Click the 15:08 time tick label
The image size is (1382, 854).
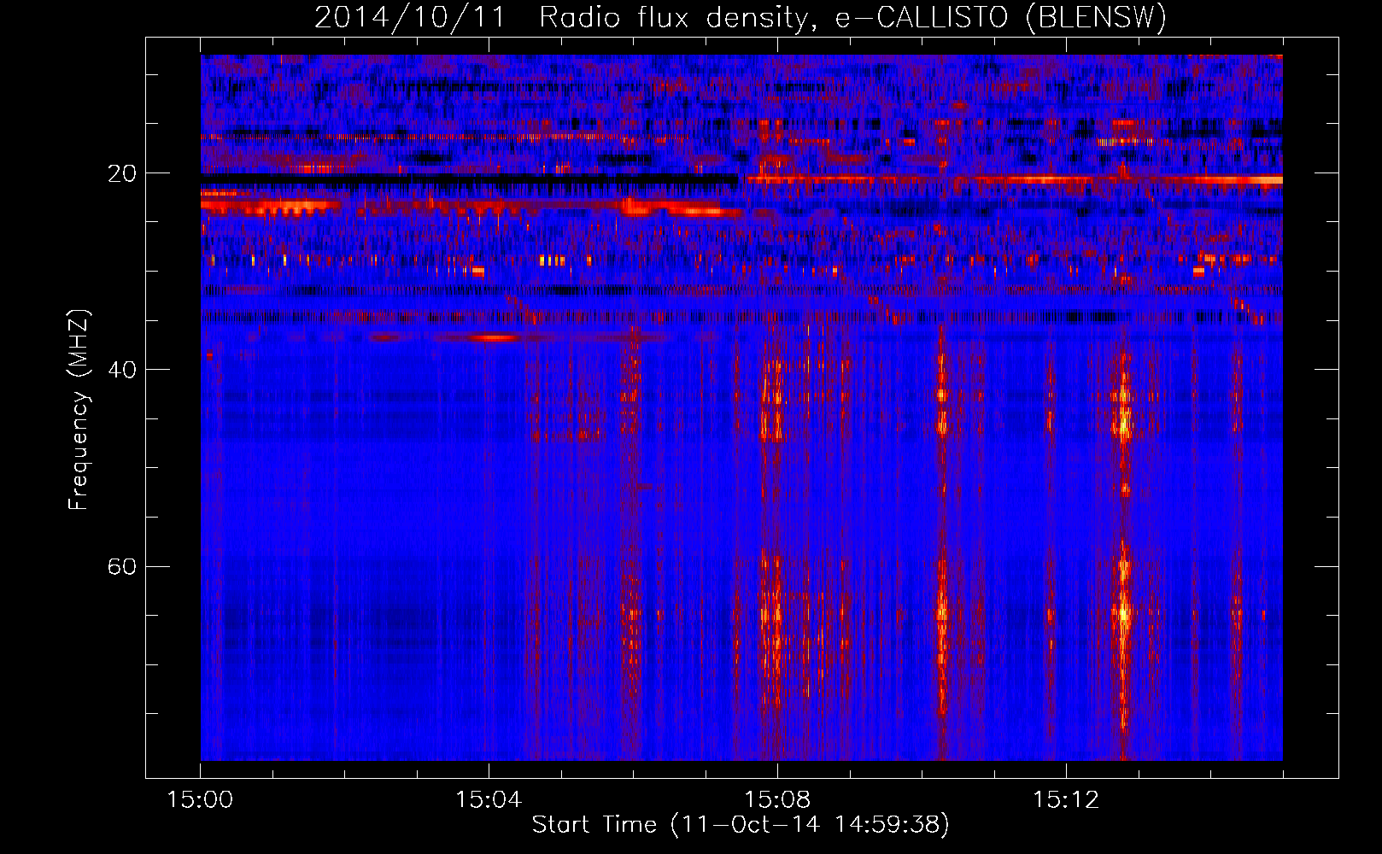pos(777,800)
